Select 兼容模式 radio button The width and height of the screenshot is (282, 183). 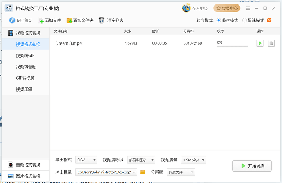tap(219, 20)
